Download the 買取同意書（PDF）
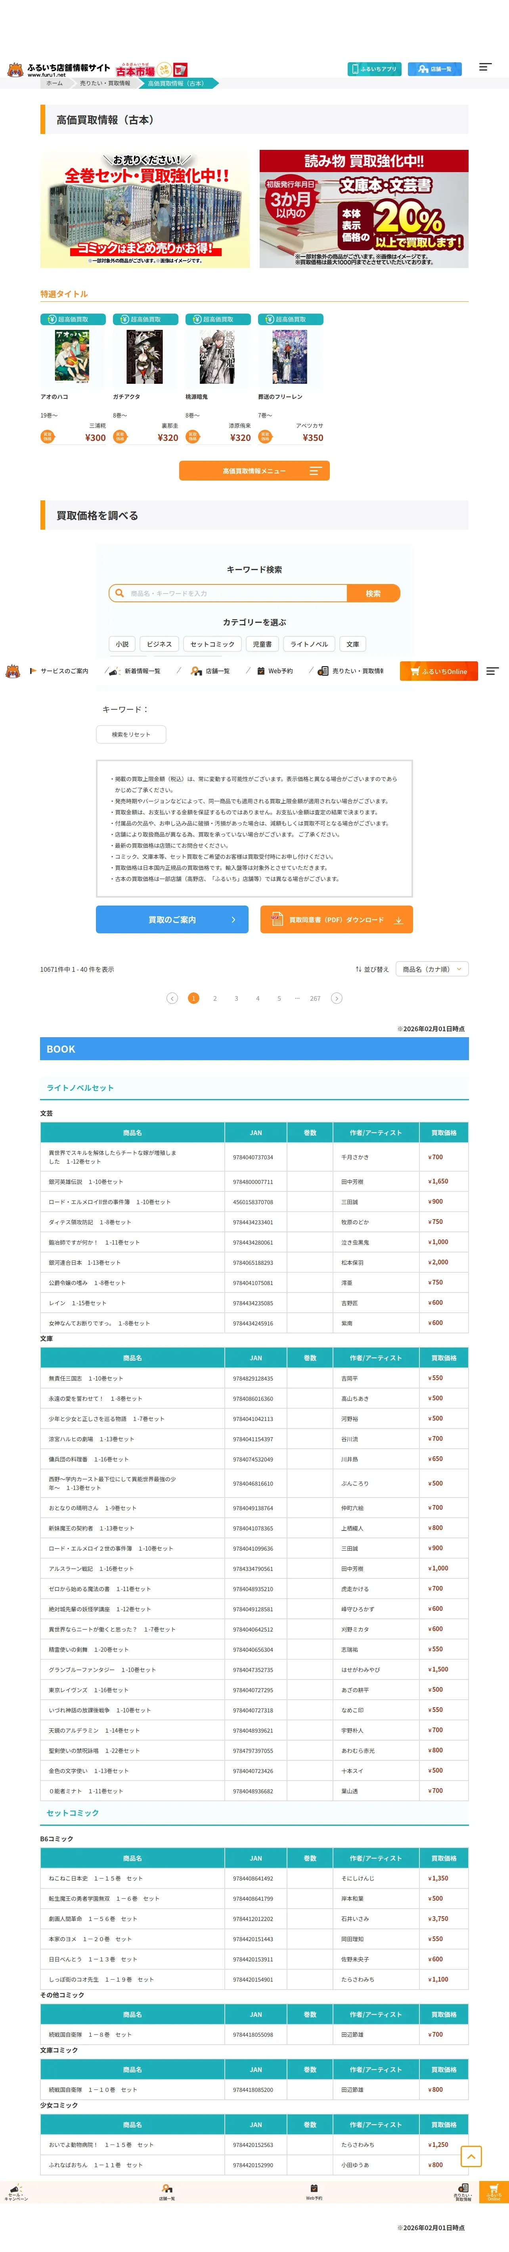 click(337, 920)
